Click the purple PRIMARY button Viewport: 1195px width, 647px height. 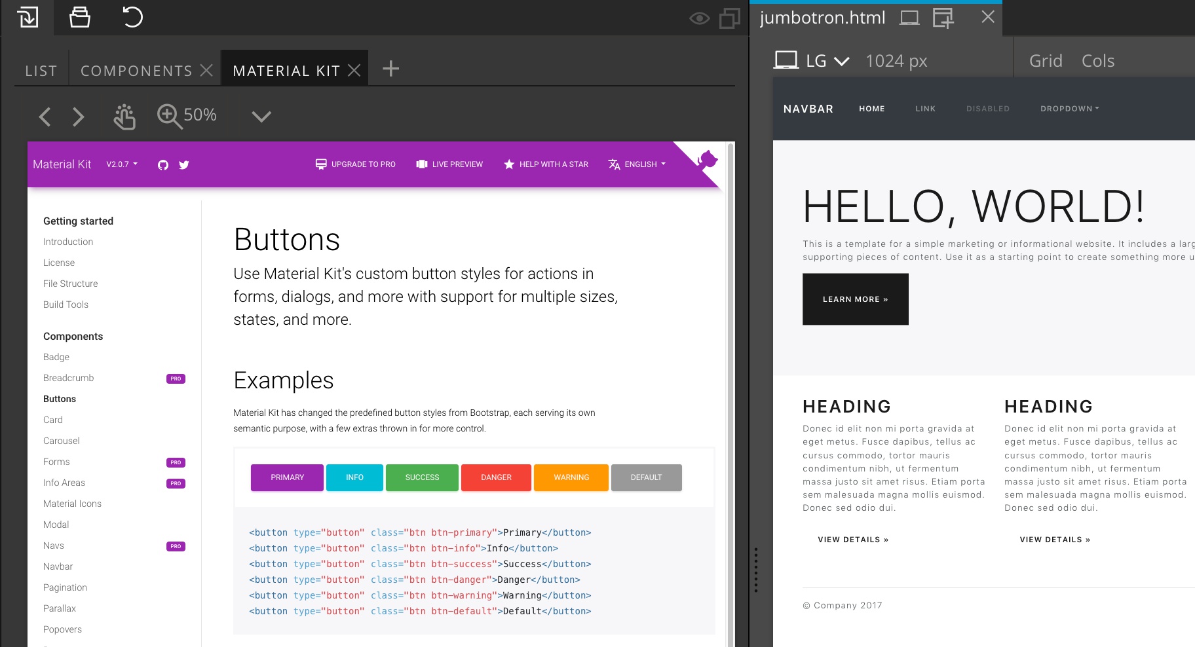[x=287, y=477]
